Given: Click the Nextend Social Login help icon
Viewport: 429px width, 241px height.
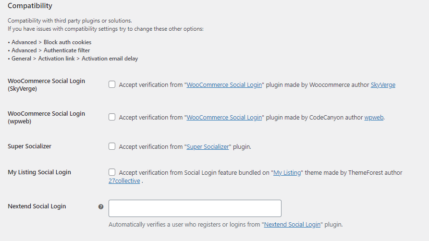Looking at the screenshot, I should click(x=101, y=207).
